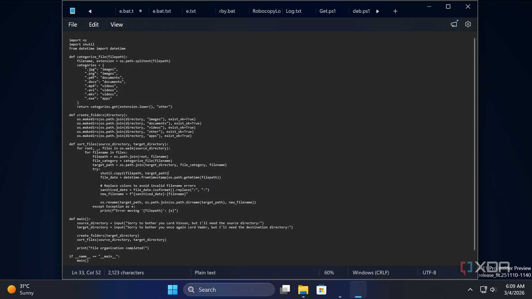This screenshot has width=532, height=299.
Task: Open the Get.ps1 tab
Action: coord(327,11)
